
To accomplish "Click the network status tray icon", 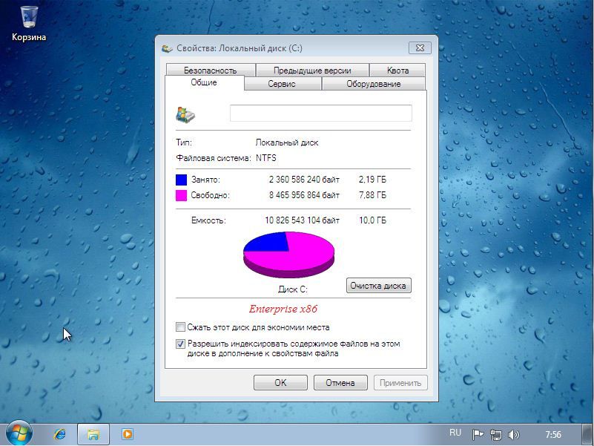I will click(496, 435).
